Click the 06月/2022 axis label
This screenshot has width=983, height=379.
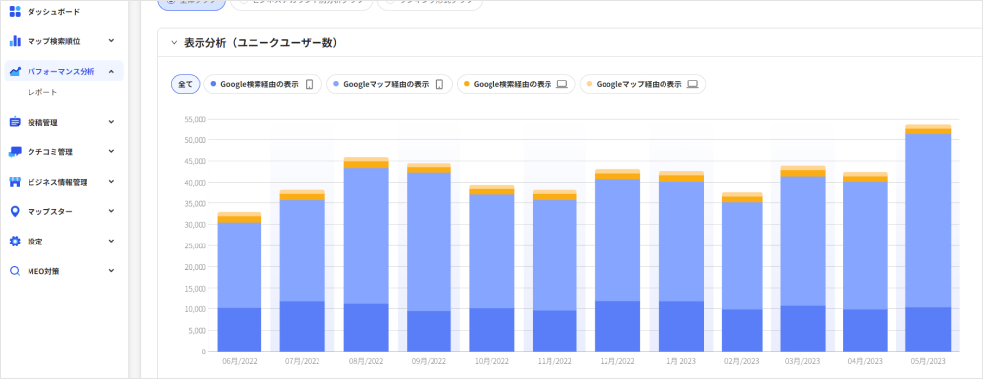(x=240, y=362)
